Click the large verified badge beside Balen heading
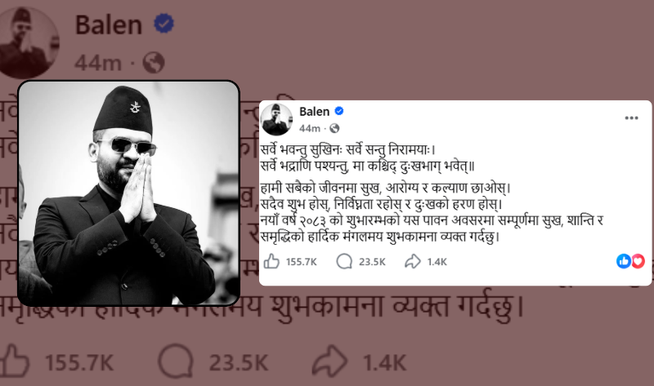Viewport: 654px width, 386px height. 164,24
